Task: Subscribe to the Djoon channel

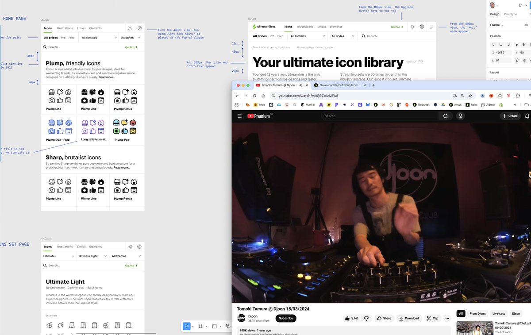Action: [286, 318]
